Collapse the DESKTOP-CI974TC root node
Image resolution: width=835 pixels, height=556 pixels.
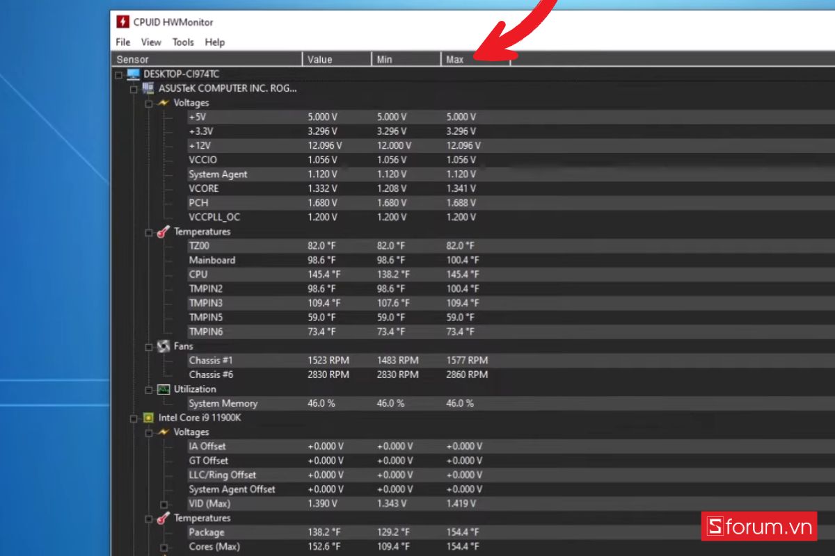[118, 74]
